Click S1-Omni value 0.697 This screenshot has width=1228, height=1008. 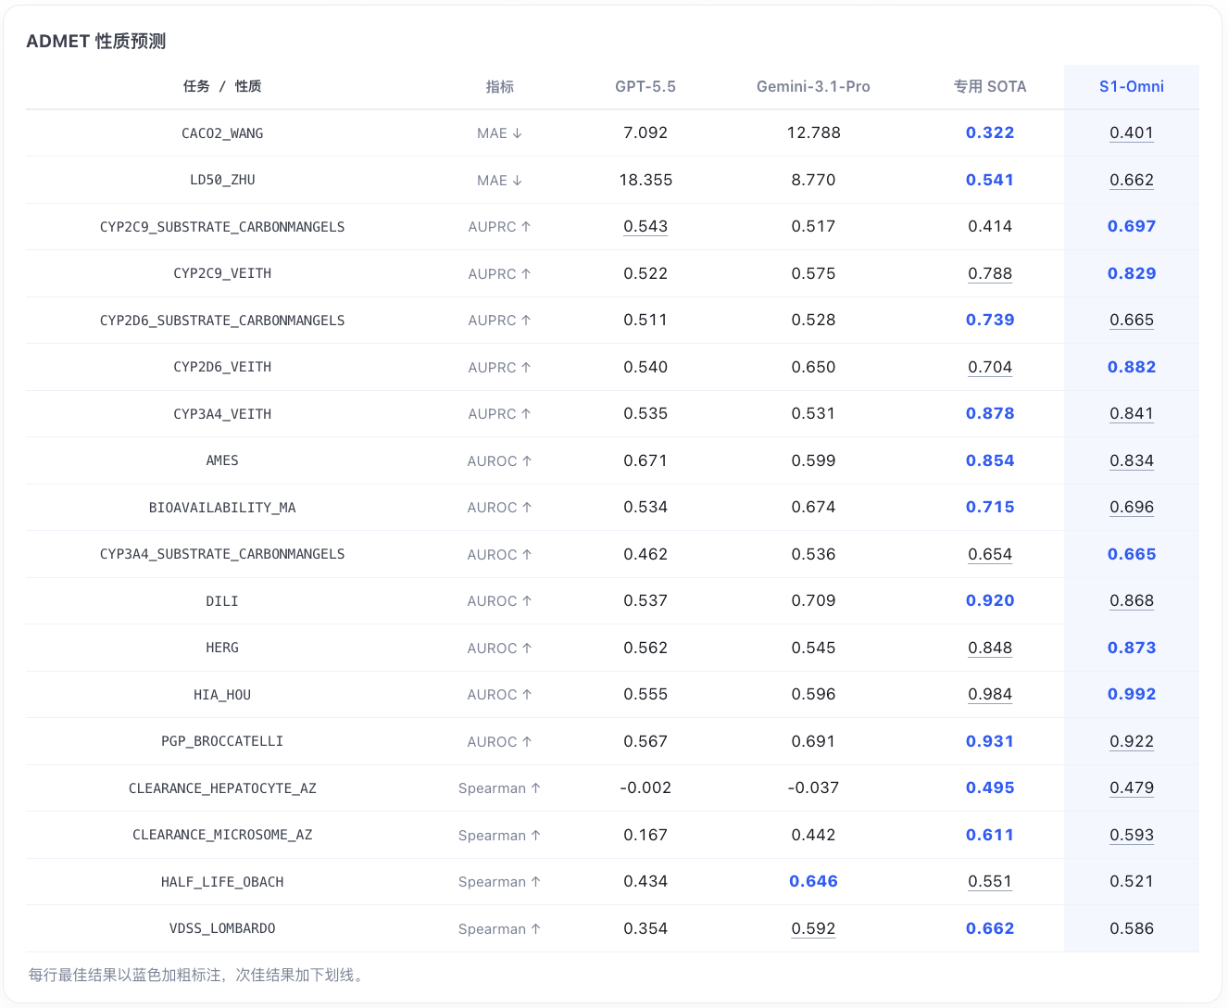point(1132,226)
